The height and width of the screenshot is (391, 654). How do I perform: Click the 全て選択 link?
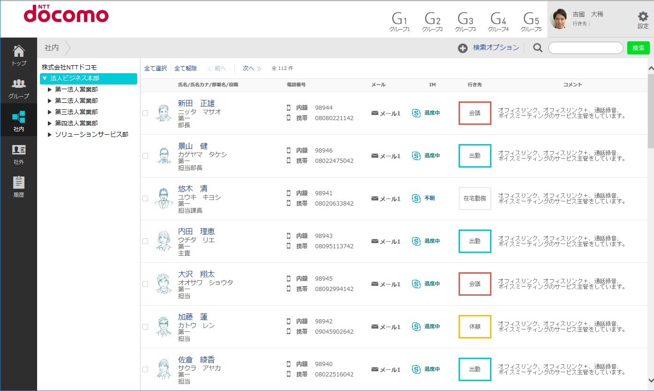155,69
